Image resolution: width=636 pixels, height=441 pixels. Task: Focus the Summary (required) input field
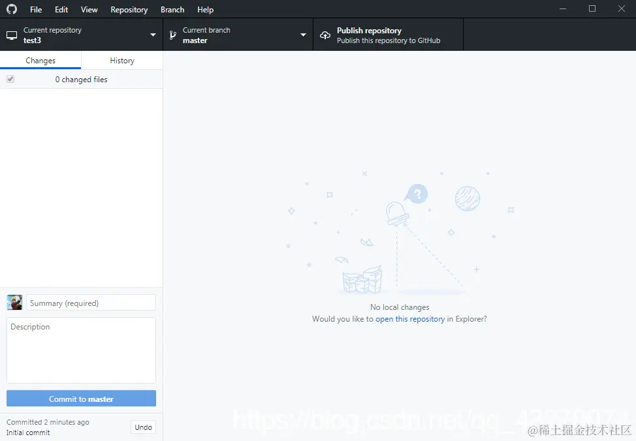click(91, 303)
